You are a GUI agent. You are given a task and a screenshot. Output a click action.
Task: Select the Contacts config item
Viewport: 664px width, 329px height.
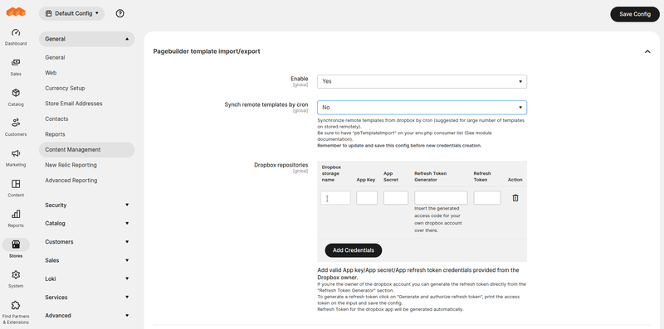tap(56, 119)
